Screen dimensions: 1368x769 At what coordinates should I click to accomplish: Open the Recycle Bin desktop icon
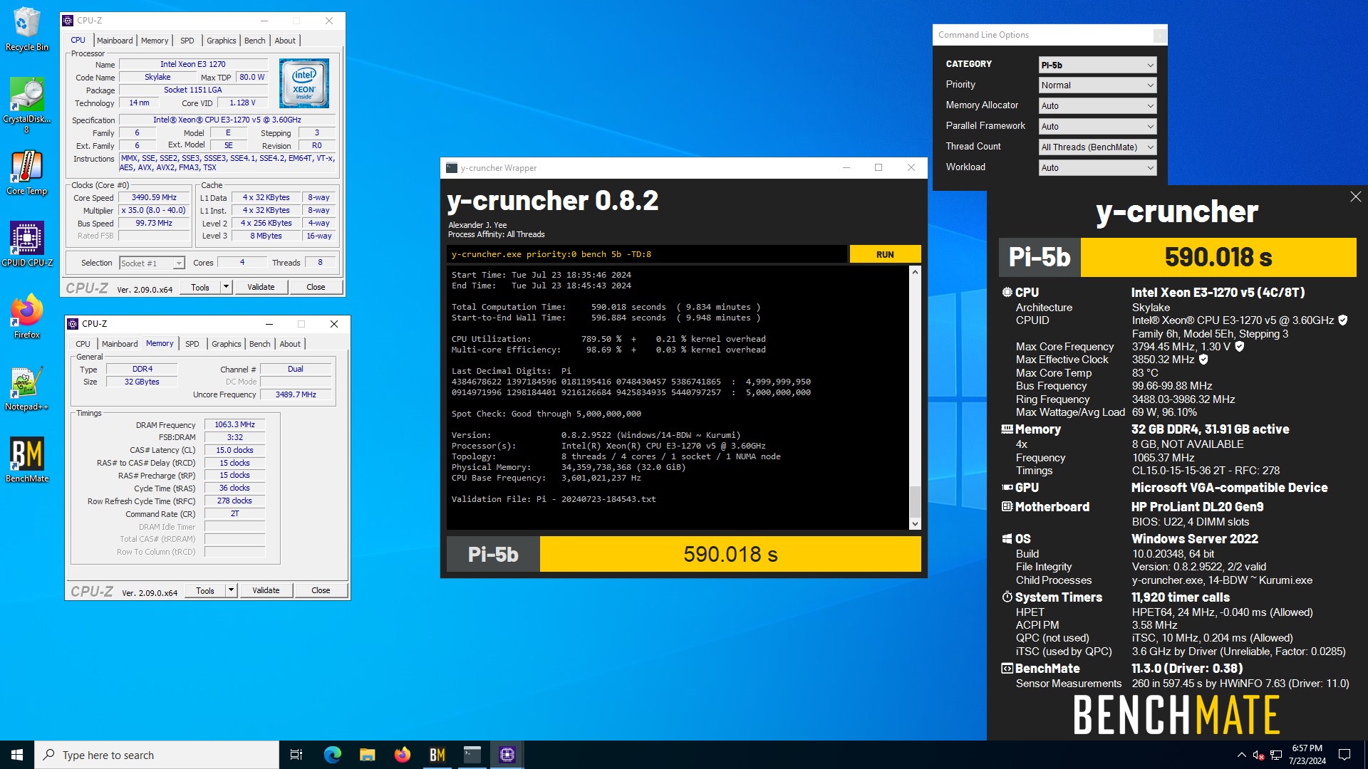click(x=27, y=28)
